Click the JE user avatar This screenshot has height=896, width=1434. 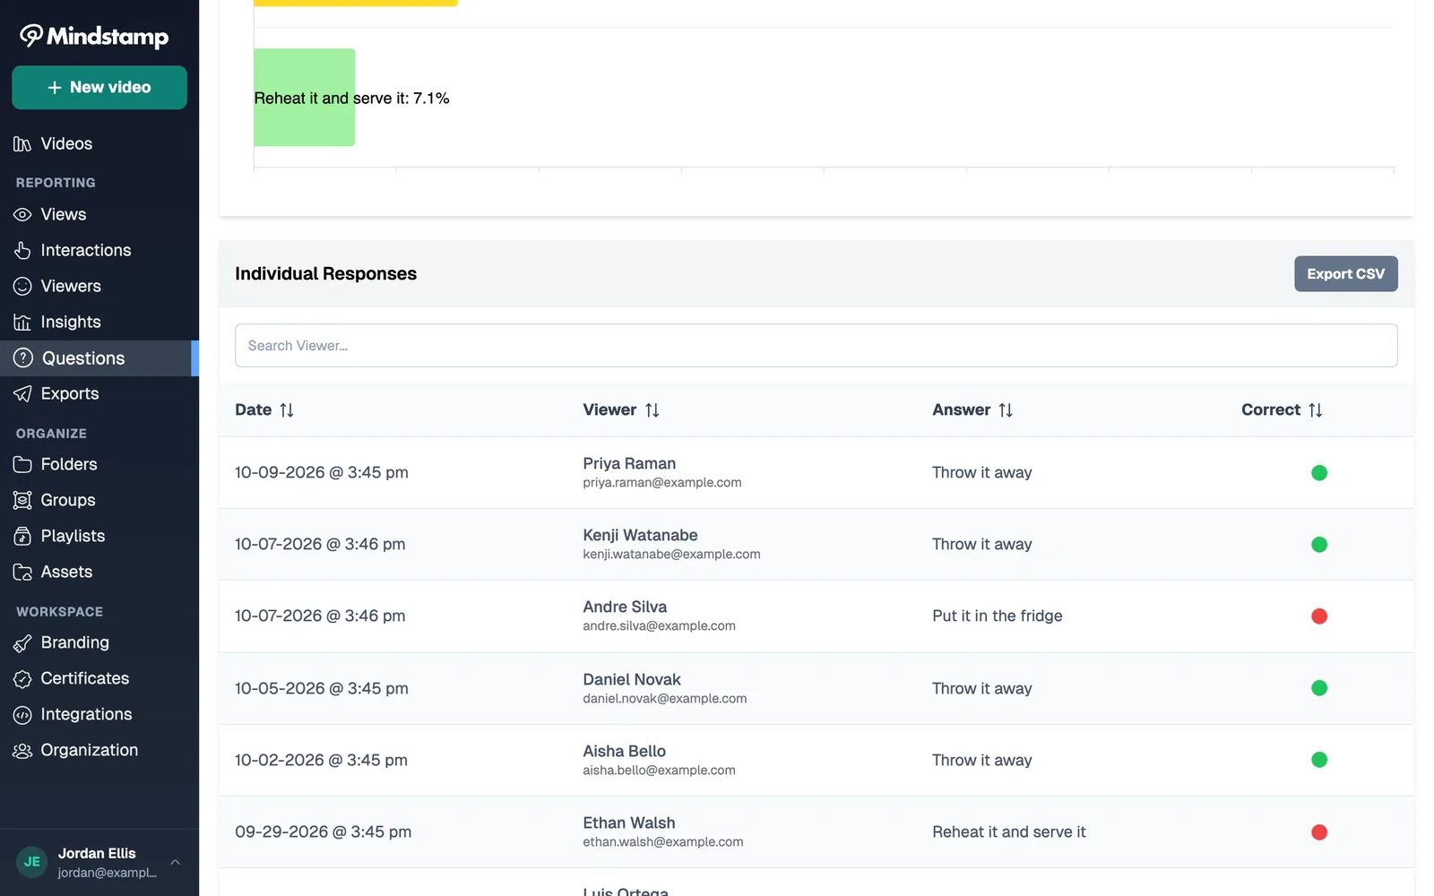tap(32, 862)
